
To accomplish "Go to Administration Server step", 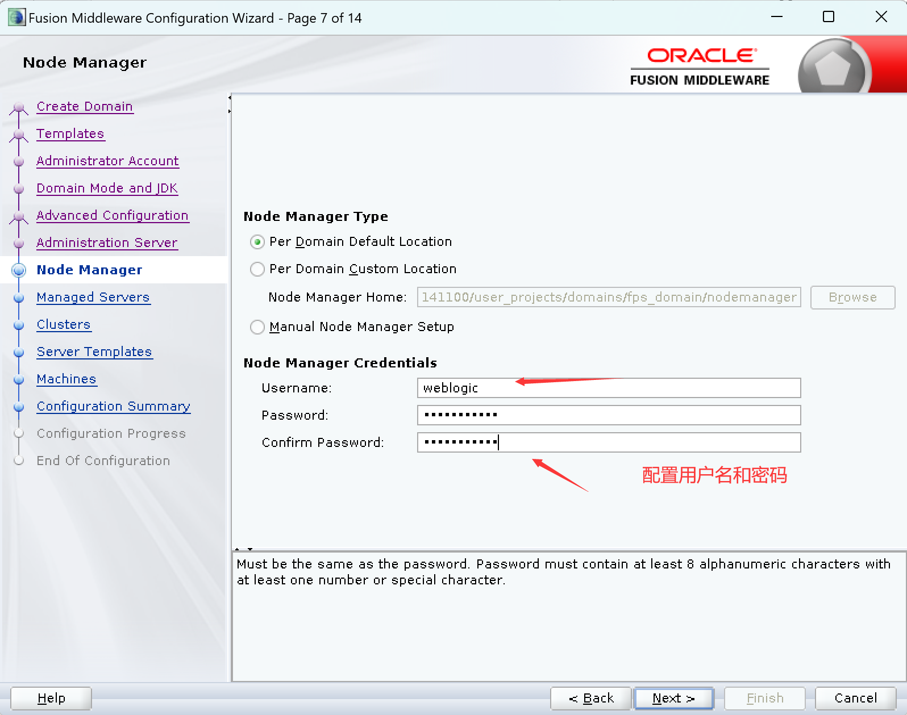I will point(107,243).
